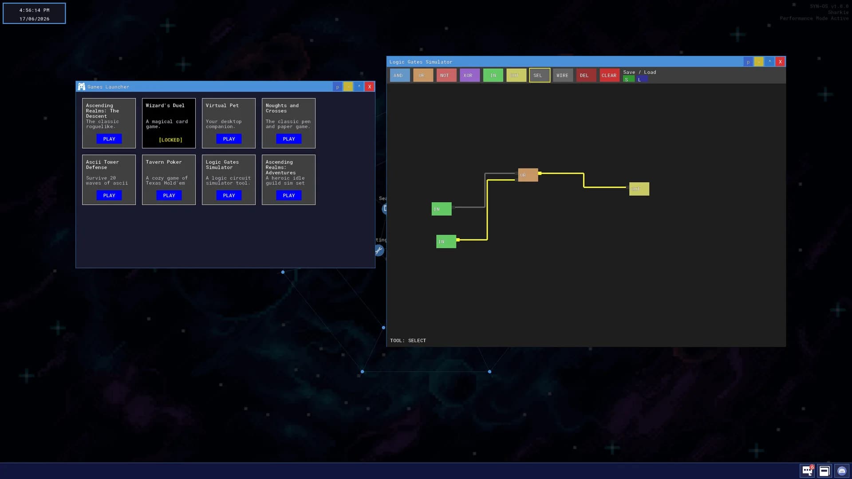Click the OR gate's yellow output pin

(x=540, y=173)
